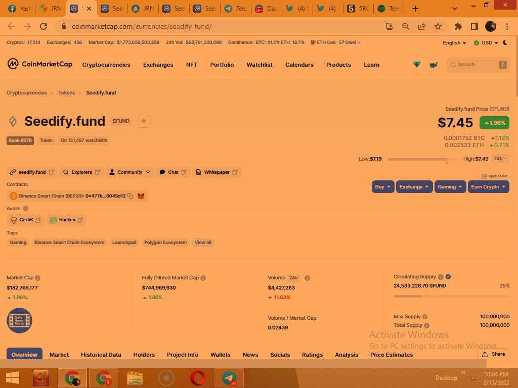Open File Explorer from taskbar
This screenshot has width=518, height=388.
click(x=135, y=378)
